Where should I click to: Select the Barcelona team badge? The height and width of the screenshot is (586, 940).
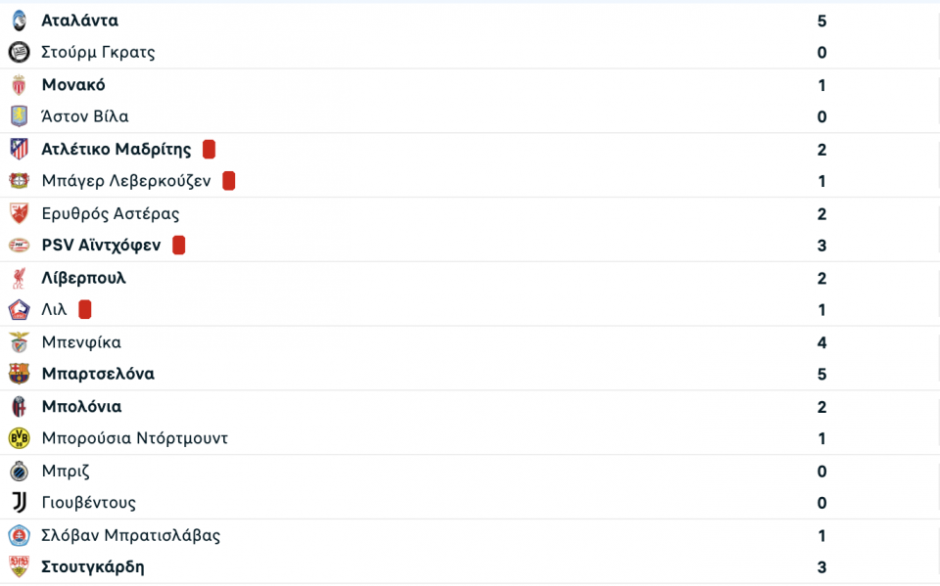coord(19,375)
